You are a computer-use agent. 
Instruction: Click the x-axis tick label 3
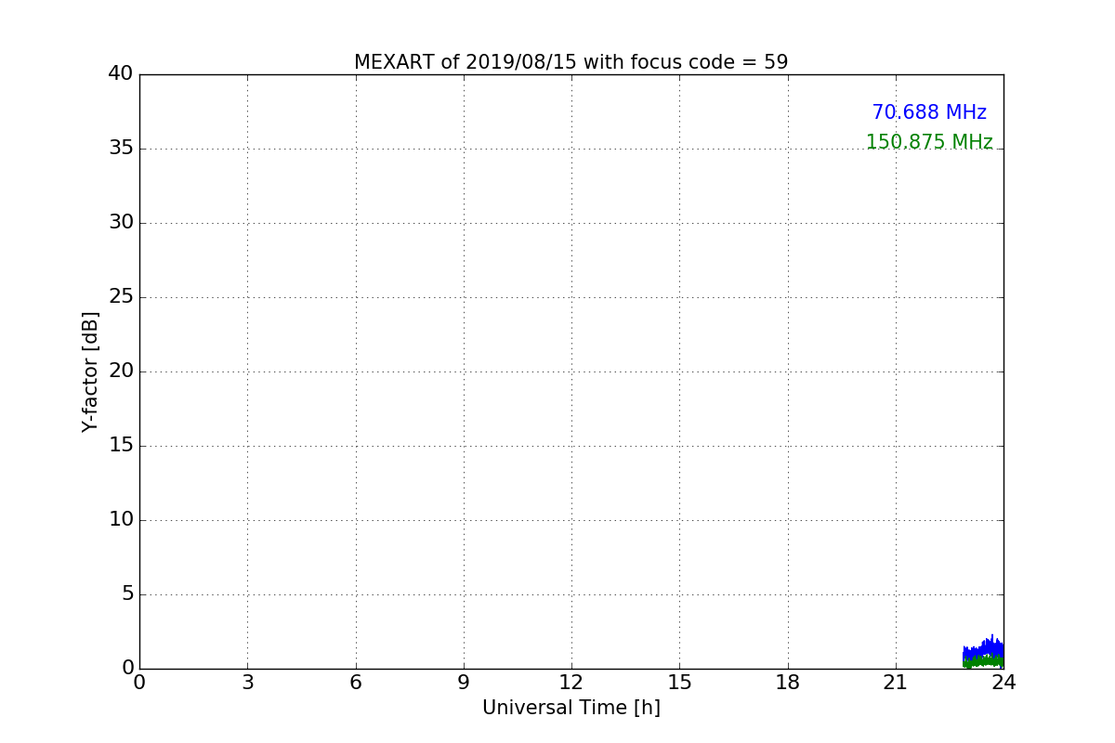[247, 683]
